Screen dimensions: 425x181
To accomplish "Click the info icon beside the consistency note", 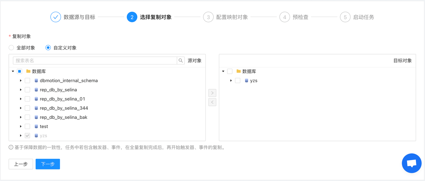I will (x=11, y=147).
